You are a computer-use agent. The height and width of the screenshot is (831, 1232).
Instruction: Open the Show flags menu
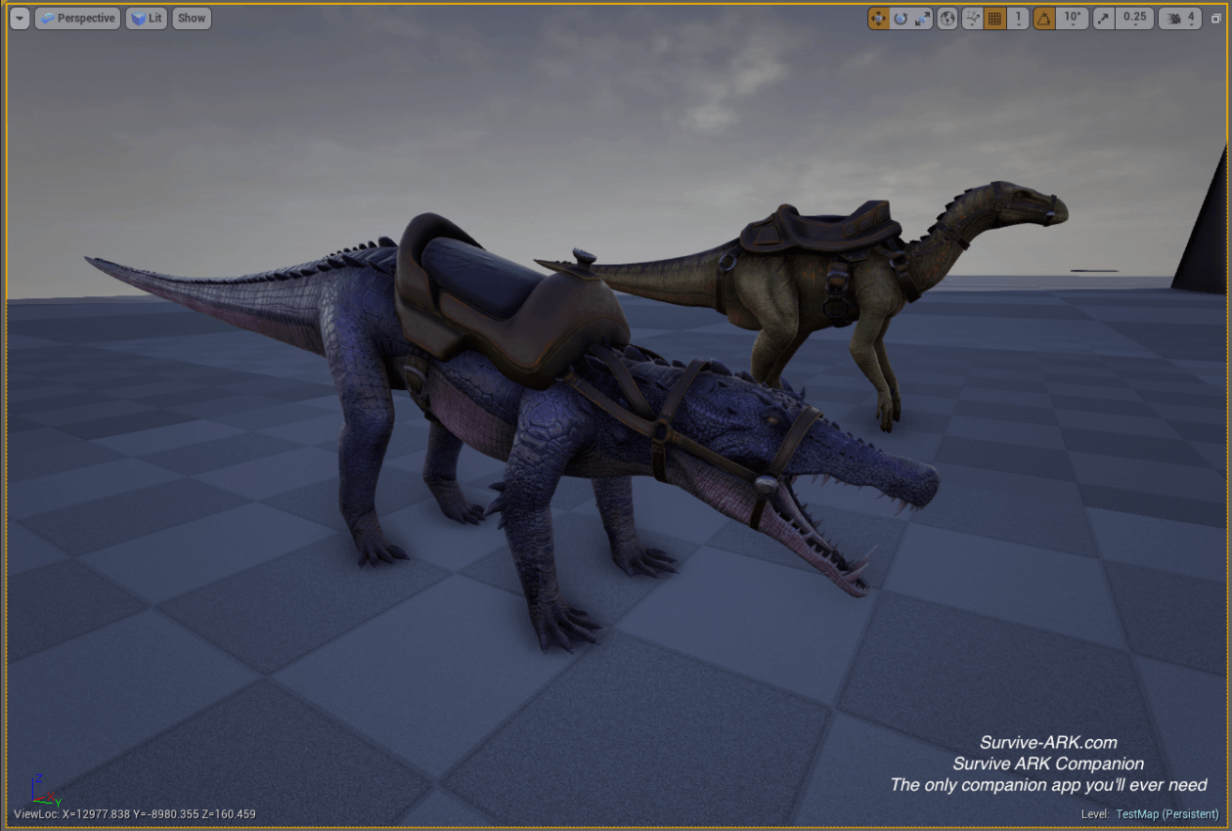(x=192, y=18)
